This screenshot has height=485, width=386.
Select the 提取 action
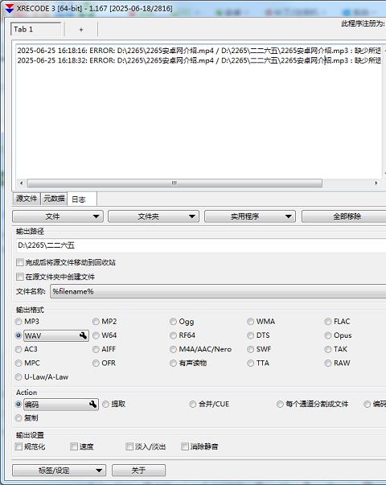[x=106, y=405]
